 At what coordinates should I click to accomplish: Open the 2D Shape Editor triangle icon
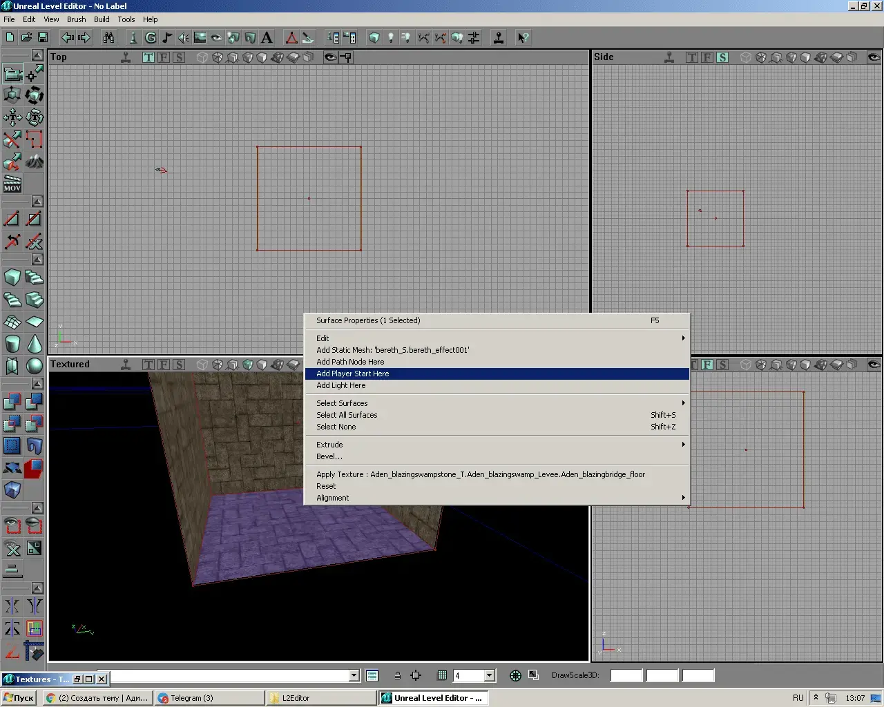click(x=291, y=37)
